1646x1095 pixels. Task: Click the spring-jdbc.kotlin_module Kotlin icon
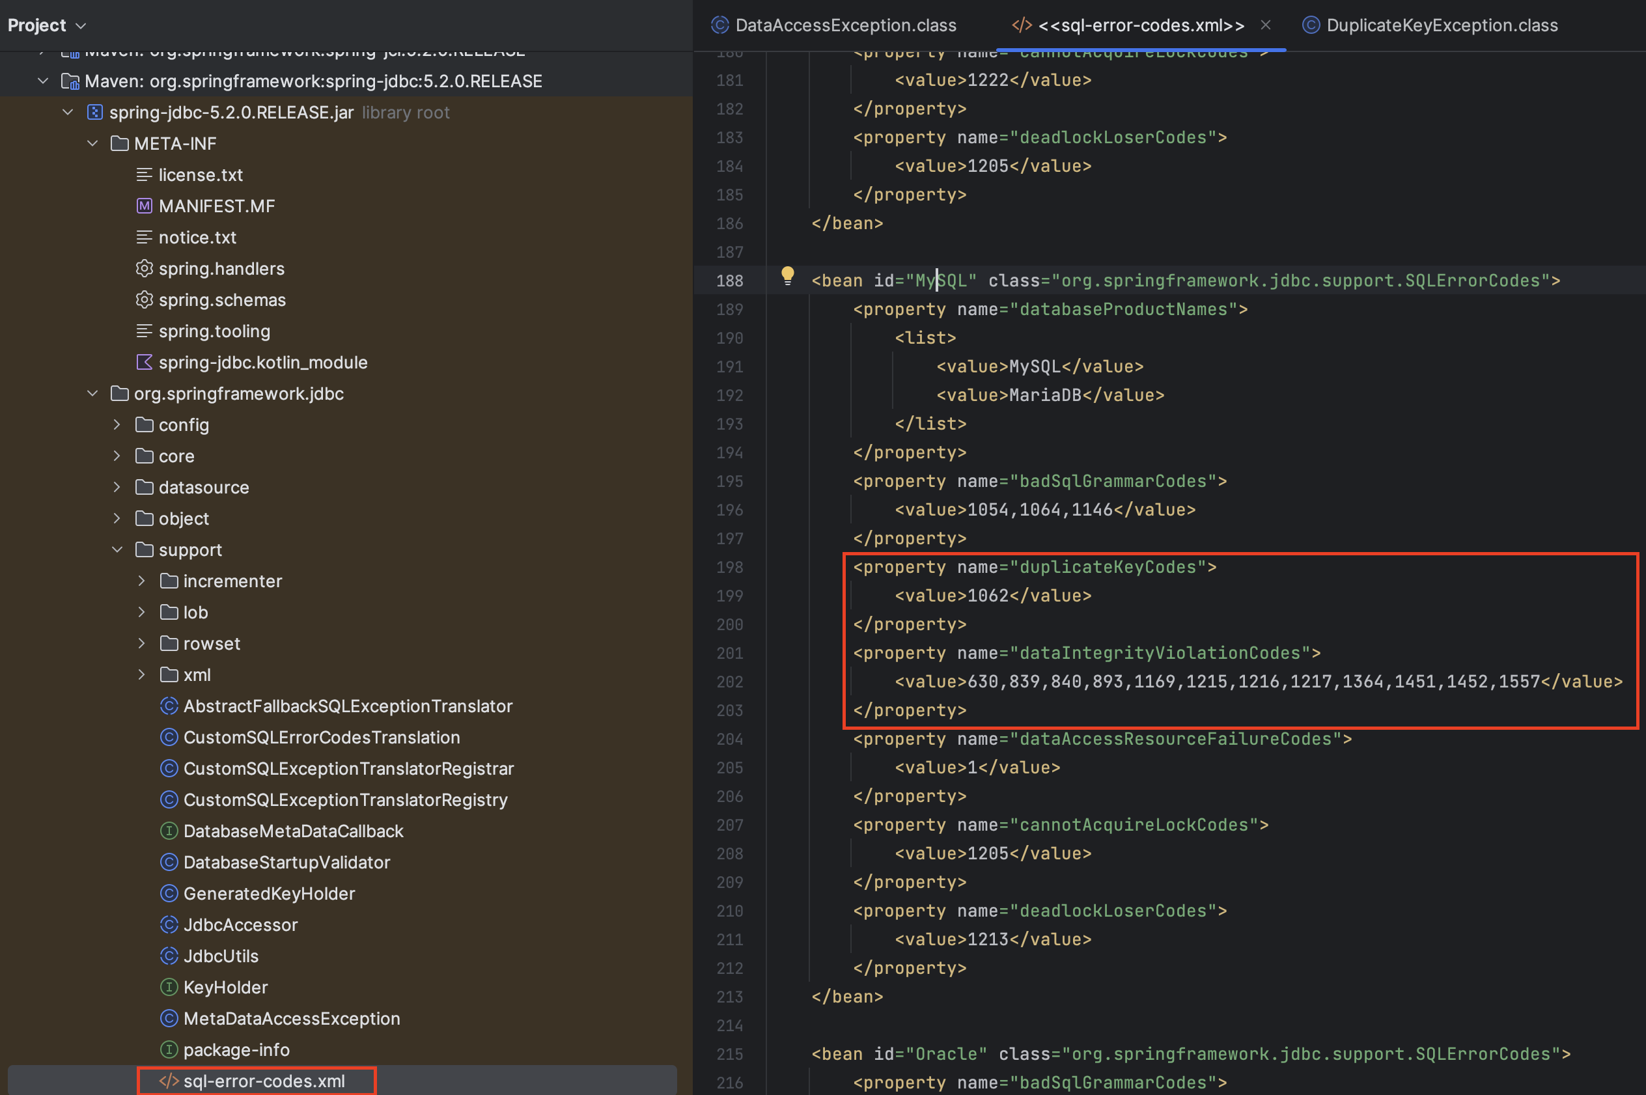144,362
